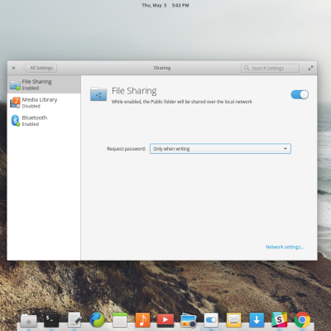Go back to All Settings
The width and height of the screenshot is (331, 331).
41,68
